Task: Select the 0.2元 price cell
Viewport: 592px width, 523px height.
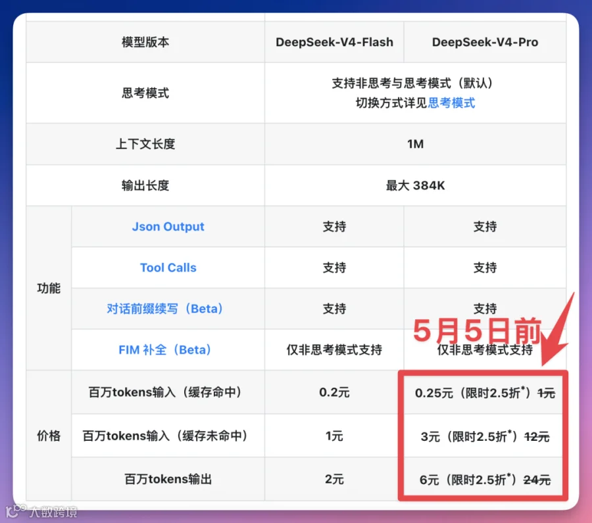Action: coord(334,392)
